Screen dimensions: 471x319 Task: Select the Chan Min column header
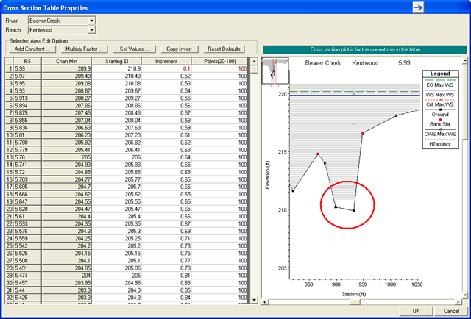[x=66, y=61]
